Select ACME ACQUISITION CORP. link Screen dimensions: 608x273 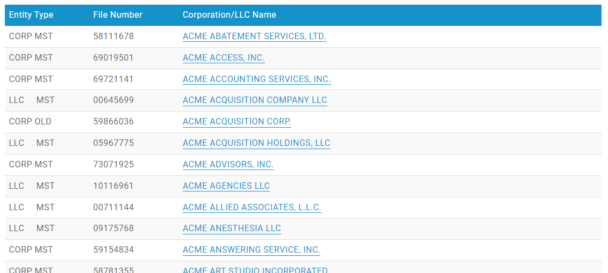tap(237, 122)
